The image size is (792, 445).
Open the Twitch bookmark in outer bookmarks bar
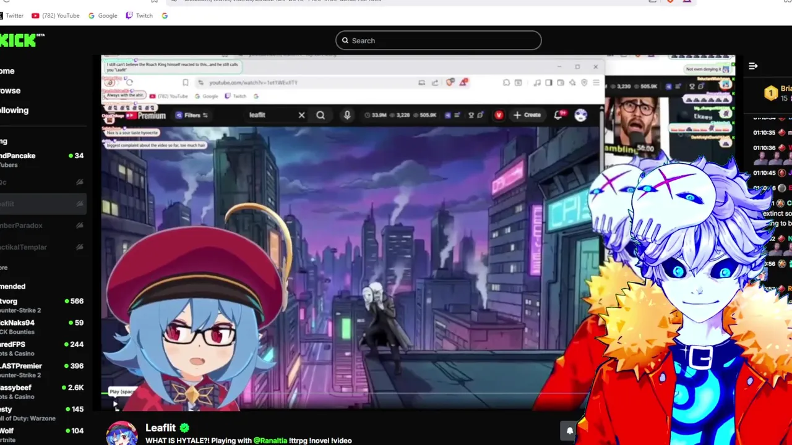coord(139,15)
